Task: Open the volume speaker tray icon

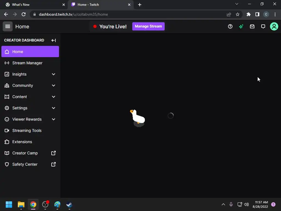Action: 246,204
